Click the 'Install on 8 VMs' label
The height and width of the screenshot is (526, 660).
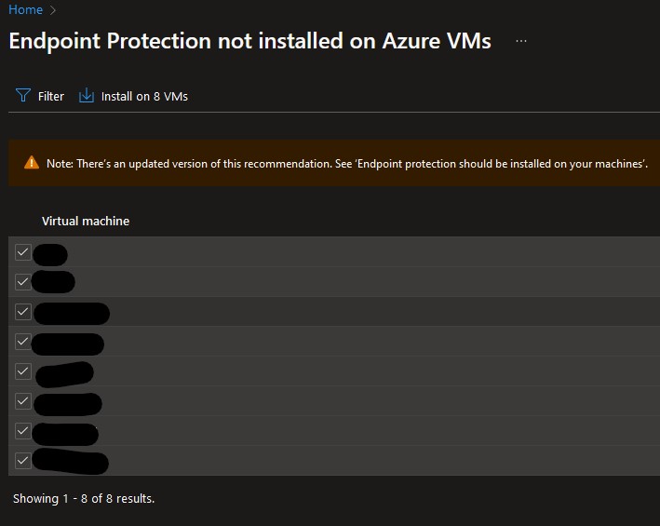(144, 96)
